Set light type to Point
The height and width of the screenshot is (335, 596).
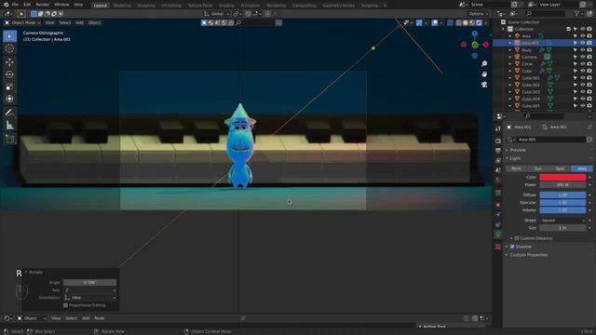pyautogui.click(x=516, y=168)
